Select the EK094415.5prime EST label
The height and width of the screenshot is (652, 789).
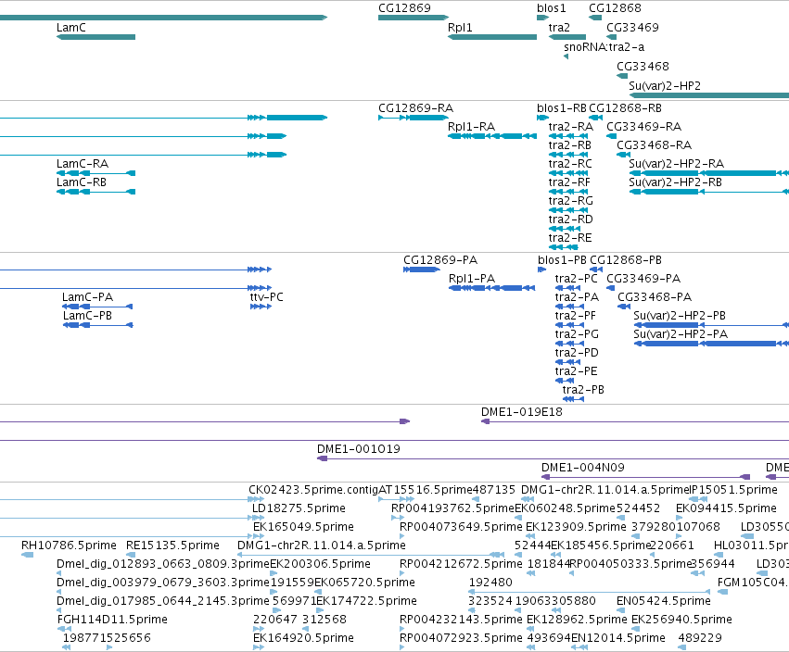click(x=726, y=508)
